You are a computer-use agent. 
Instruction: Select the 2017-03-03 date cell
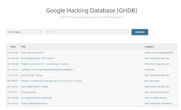click(13, 104)
